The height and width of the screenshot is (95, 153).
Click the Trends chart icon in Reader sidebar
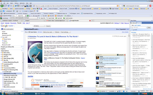point(7,43)
